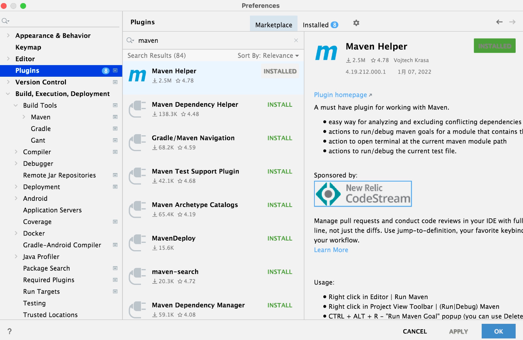Image resolution: width=523 pixels, height=340 pixels.
Task: Click the project-level icon beside Compiler
Action: 115,152
